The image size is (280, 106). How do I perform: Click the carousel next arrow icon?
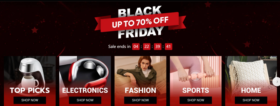277,82
